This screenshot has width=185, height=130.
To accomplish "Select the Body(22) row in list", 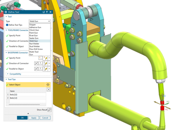I will 14,95.
